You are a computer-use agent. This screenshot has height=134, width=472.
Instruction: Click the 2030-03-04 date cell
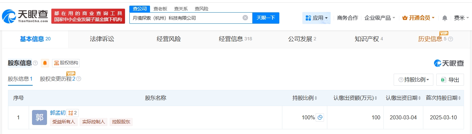[x=403, y=117]
